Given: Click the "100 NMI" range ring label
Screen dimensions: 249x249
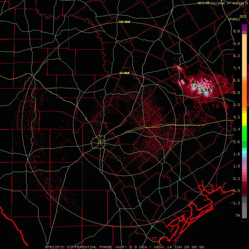Looking at the screenshot, I should coord(124,22).
